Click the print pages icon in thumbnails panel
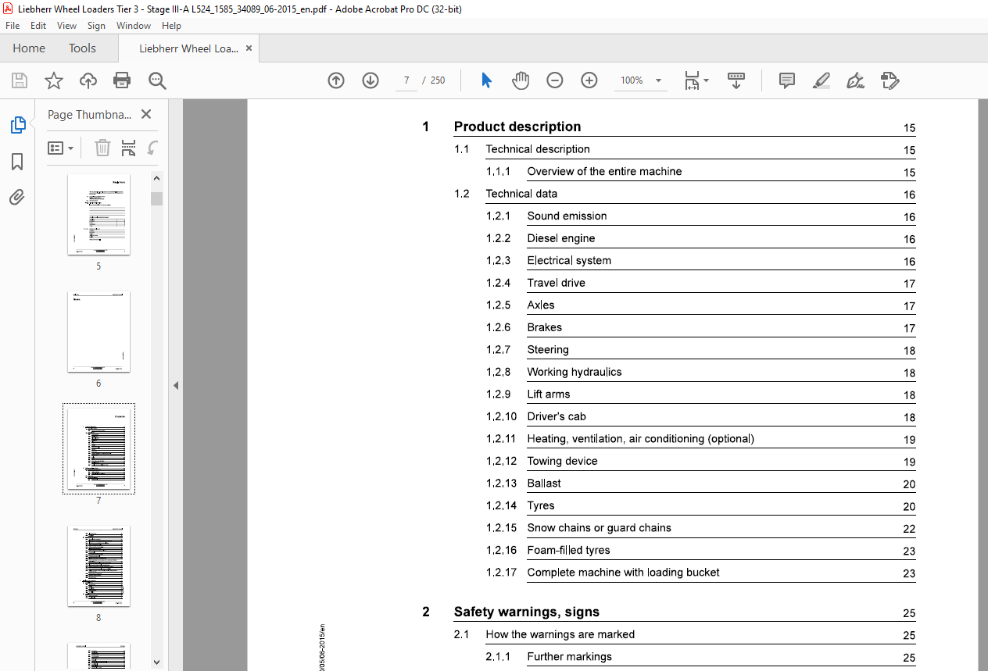 click(x=129, y=148)
